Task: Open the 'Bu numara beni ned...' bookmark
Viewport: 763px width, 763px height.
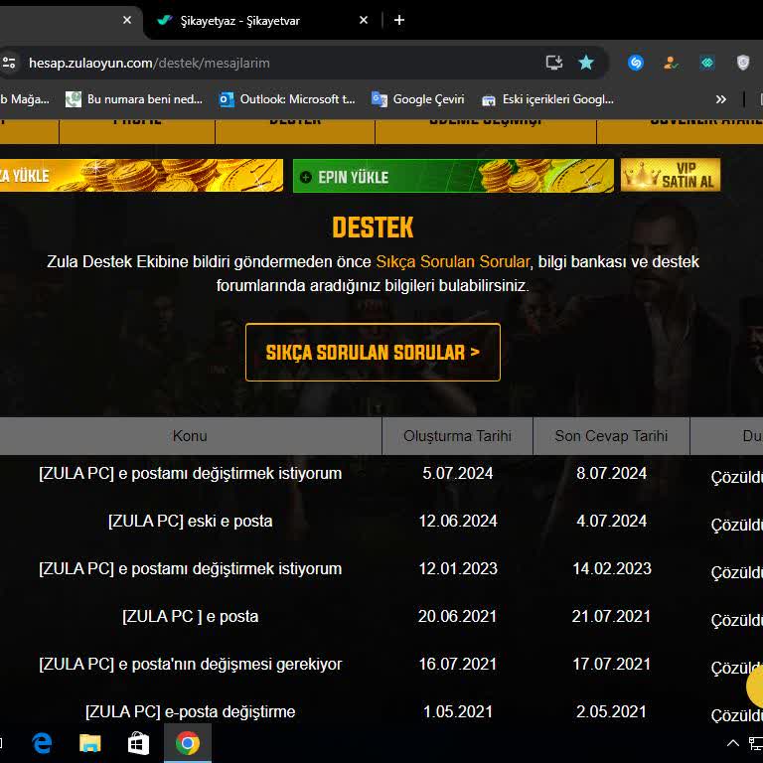Action: [134, 99]
